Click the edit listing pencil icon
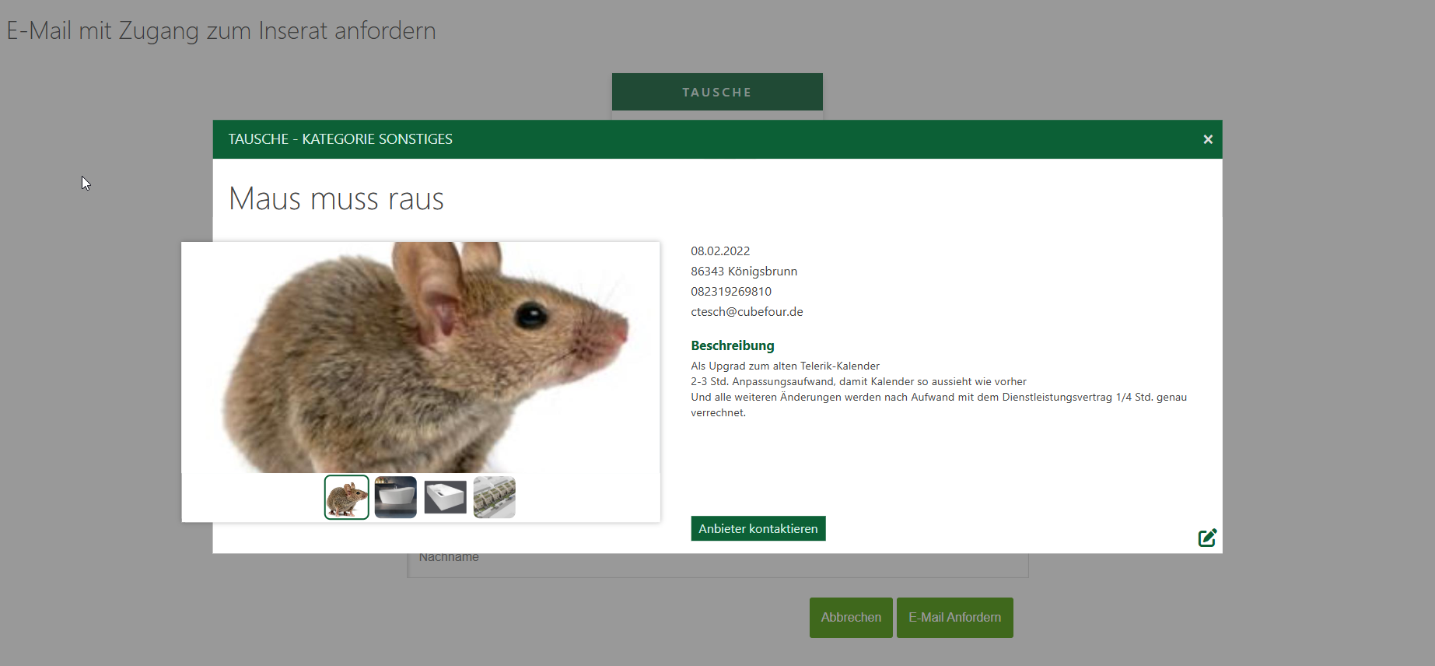The image size is (1435, 666). [1207, 538]
